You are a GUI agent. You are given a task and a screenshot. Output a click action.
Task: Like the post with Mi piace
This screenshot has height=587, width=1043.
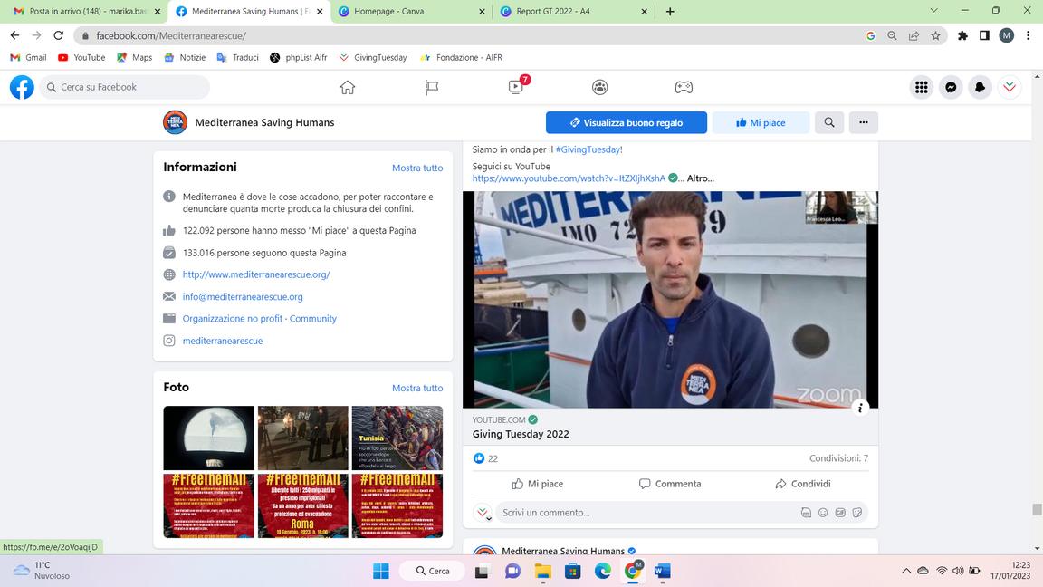(538, 484)
